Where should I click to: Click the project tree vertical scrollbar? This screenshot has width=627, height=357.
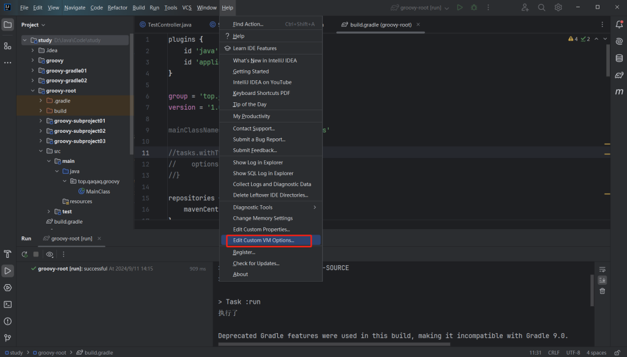(132, 95)
